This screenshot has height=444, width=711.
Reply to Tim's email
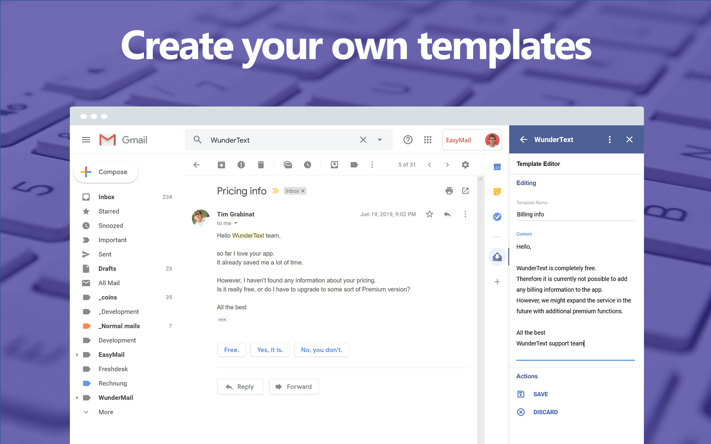(240, 386)
